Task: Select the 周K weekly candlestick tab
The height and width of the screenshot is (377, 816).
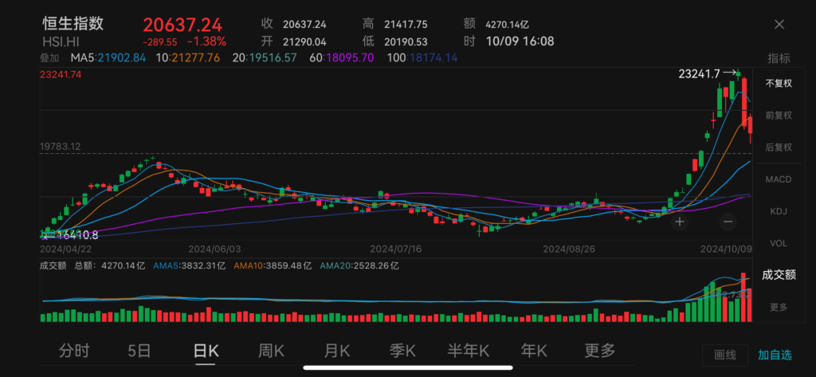Action: tap(271, 351)
